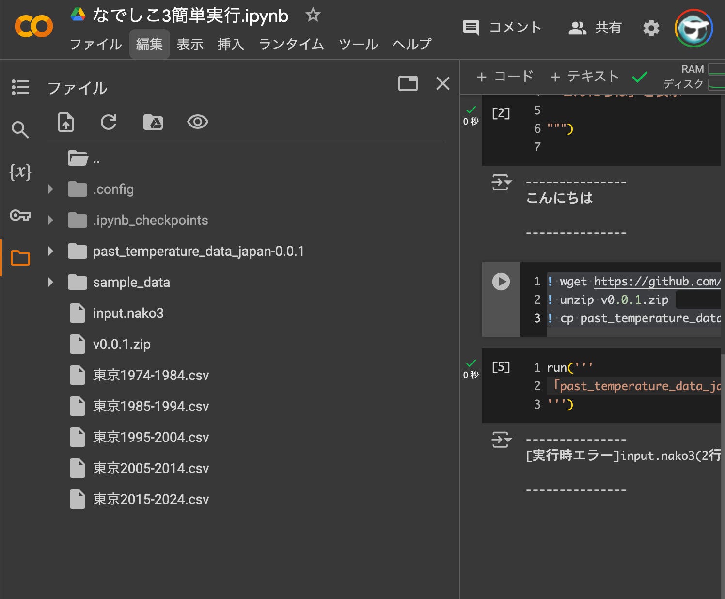
Task: Open the user account avatar
Action: (694, 28)
